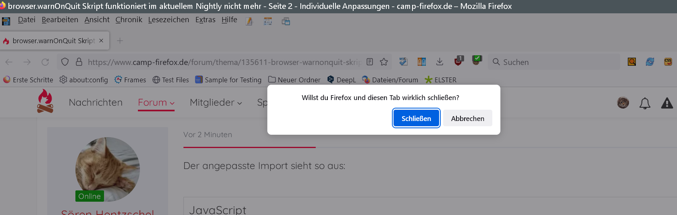Screen dimensions: 677x215
Task: Click the warning triangle icon in forum header
Action: coord(667,103)
